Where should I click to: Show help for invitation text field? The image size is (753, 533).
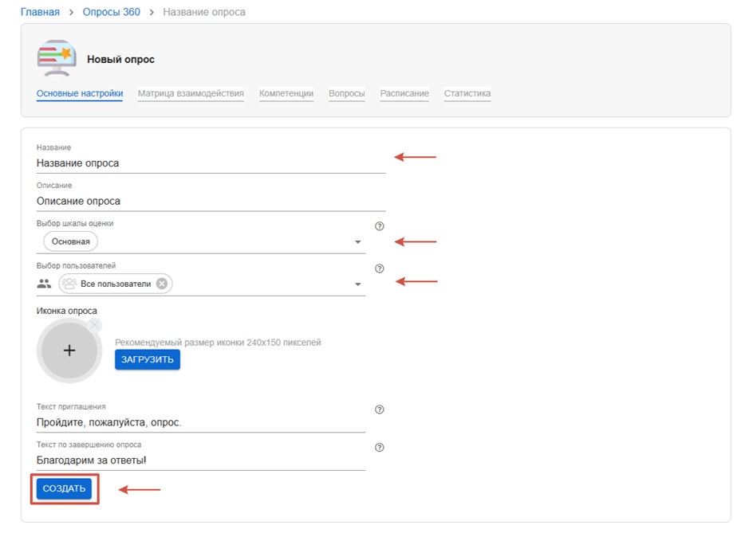tap(379, 410)
